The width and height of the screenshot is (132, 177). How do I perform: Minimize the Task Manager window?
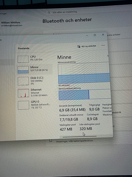point(87,35)
